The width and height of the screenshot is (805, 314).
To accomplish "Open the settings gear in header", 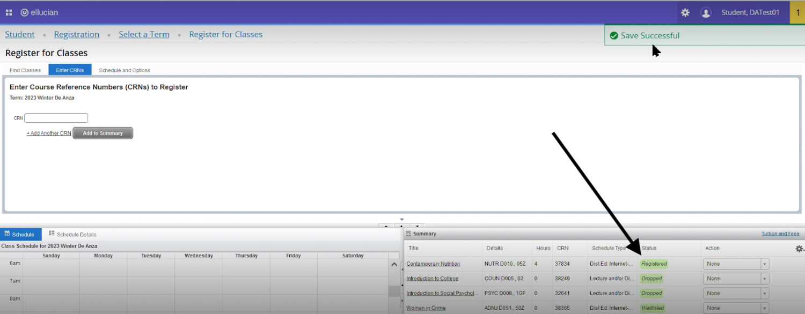I will tap(685, 12).
